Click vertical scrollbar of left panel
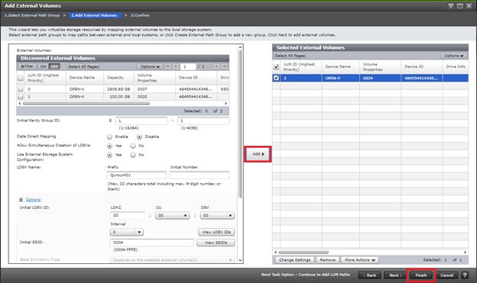 tap(240, 124)
